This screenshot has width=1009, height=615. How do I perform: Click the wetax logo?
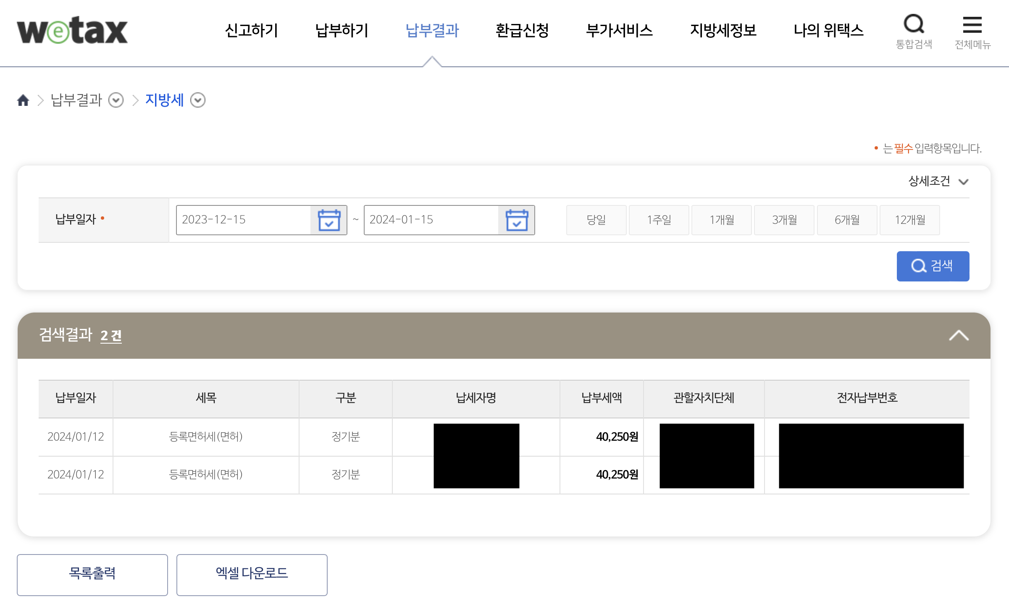pos(72,30)
